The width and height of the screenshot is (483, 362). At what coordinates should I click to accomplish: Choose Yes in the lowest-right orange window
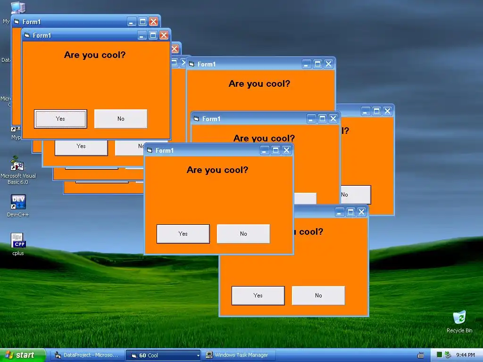pos(258,296)
